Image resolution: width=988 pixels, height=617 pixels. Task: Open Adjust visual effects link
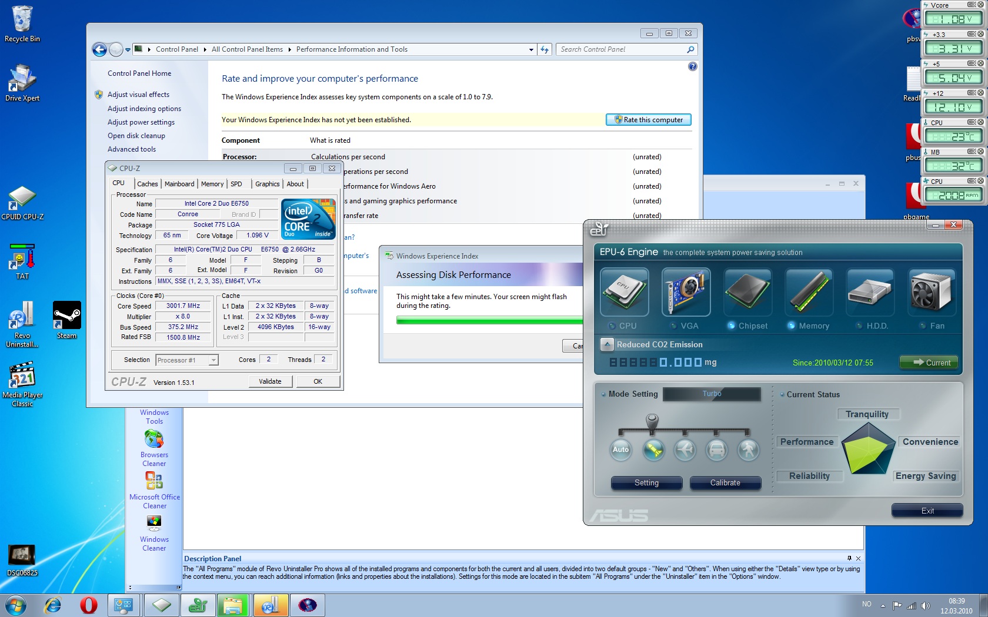[x=138, y=95]
